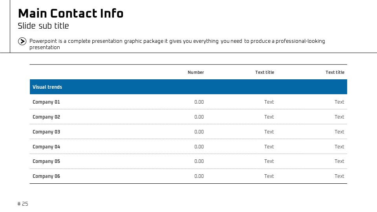Click the middle Text title column header
Image resolution: width=377 pixels, height=212 pixels.
coord(264,72)
